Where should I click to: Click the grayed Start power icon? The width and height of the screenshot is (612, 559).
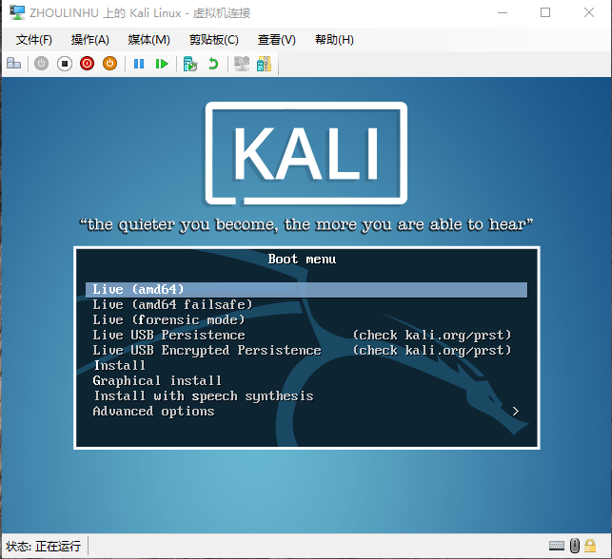(x=41, y=63)
